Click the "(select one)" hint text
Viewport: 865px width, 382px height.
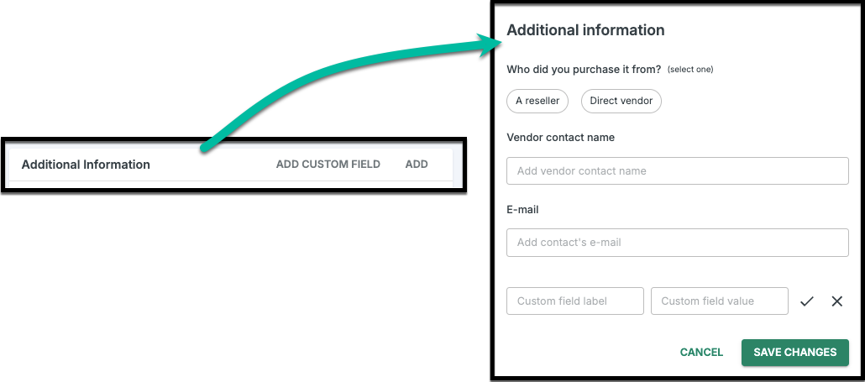click(690, 70)
